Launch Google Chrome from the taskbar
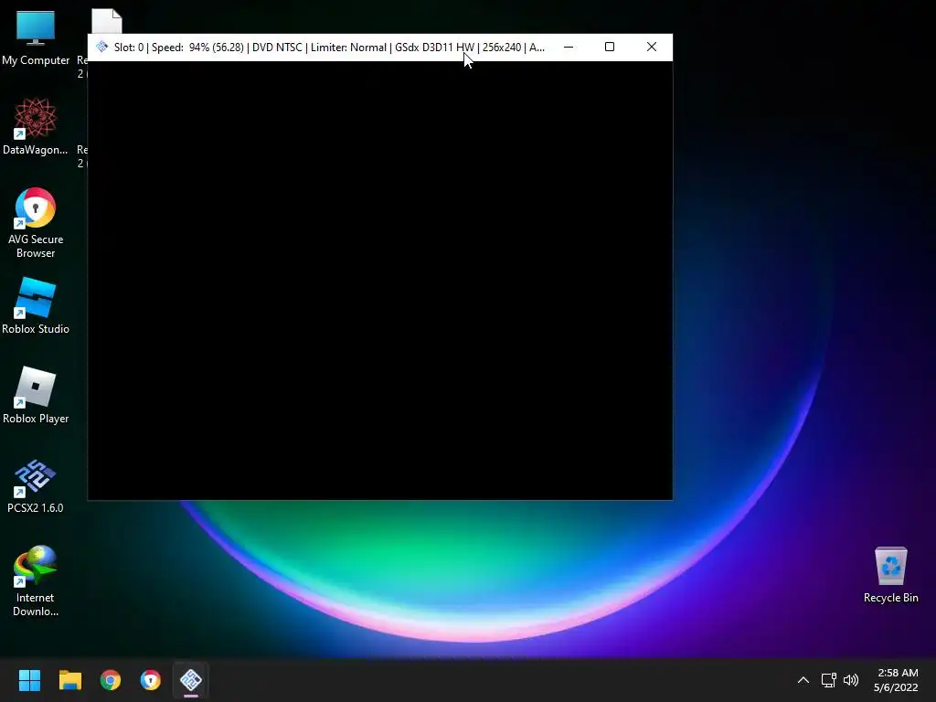 point(111,680)
